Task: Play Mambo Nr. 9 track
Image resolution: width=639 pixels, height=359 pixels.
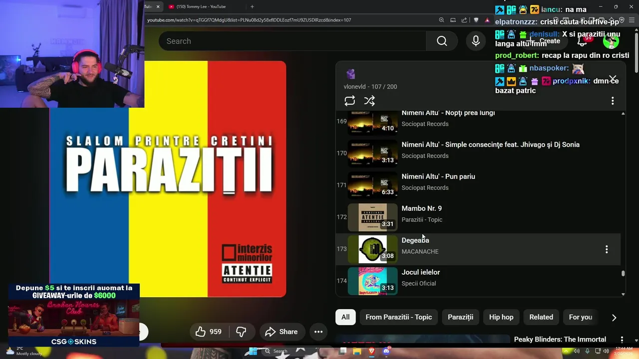Action: (x=422, y=208)
